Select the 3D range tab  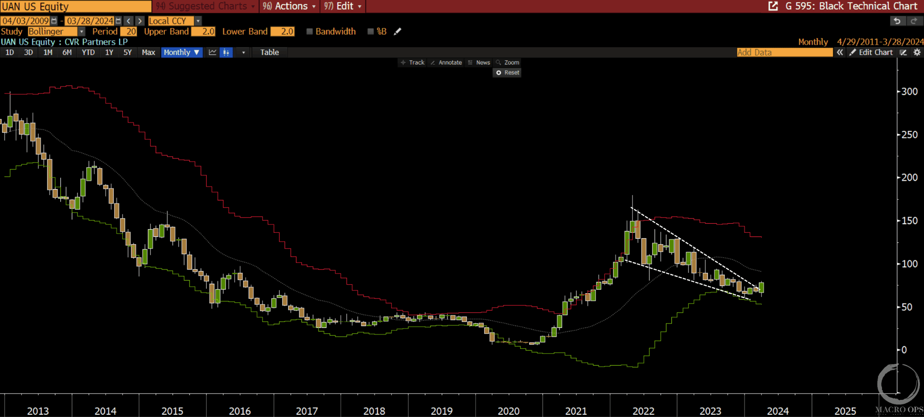[28, 52]
